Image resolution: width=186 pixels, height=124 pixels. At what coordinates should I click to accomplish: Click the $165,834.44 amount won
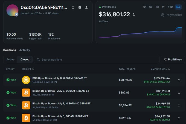[162, 78]
